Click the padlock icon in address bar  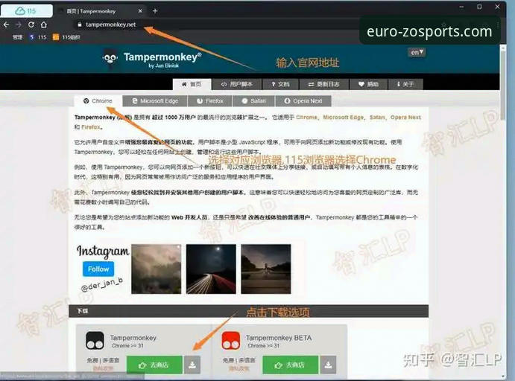click(79, 25)
